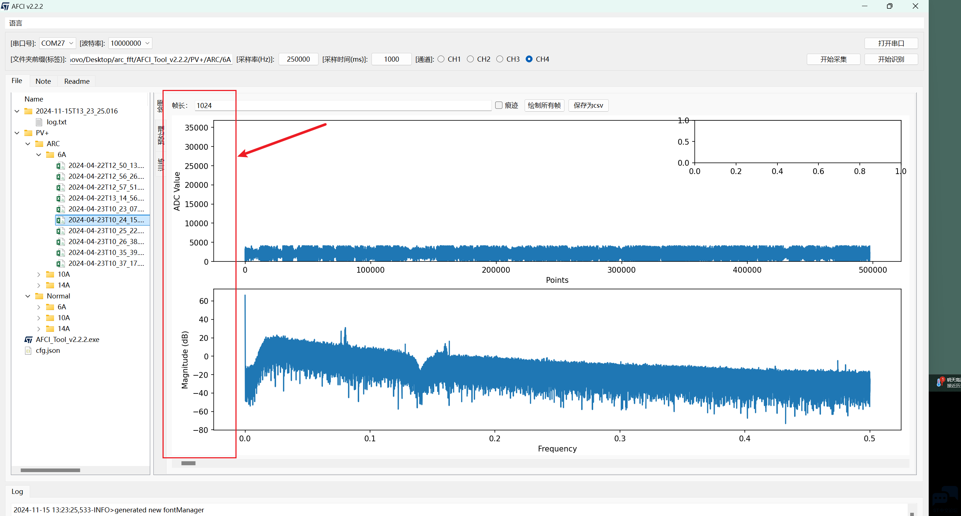Select spreadsheet icon for 2024-04-23T10_25_22 file
Screen dimensions: 961x516
click(61, 231)
